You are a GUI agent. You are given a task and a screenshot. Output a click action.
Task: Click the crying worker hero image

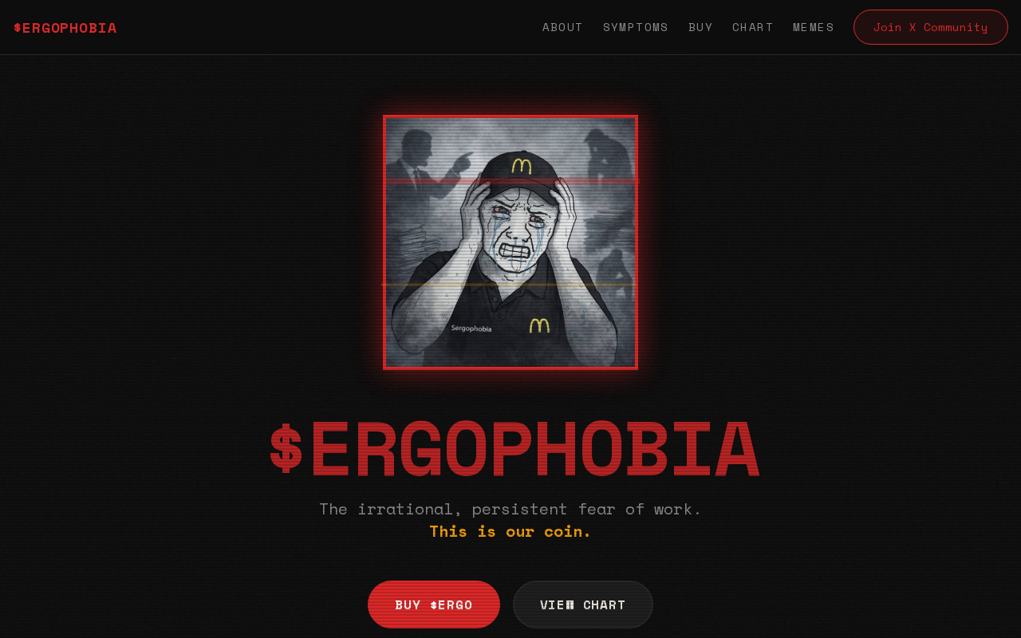point(510,242)
